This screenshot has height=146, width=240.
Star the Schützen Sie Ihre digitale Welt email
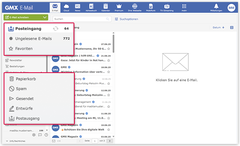point(109,130)
